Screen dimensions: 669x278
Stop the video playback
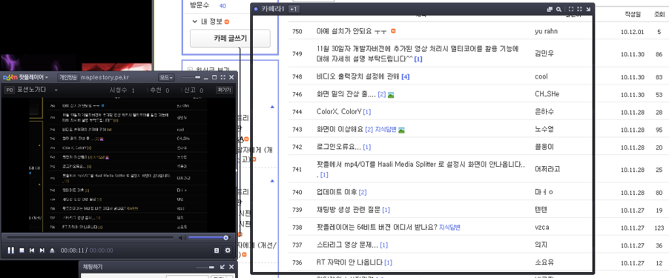[22, 250]
